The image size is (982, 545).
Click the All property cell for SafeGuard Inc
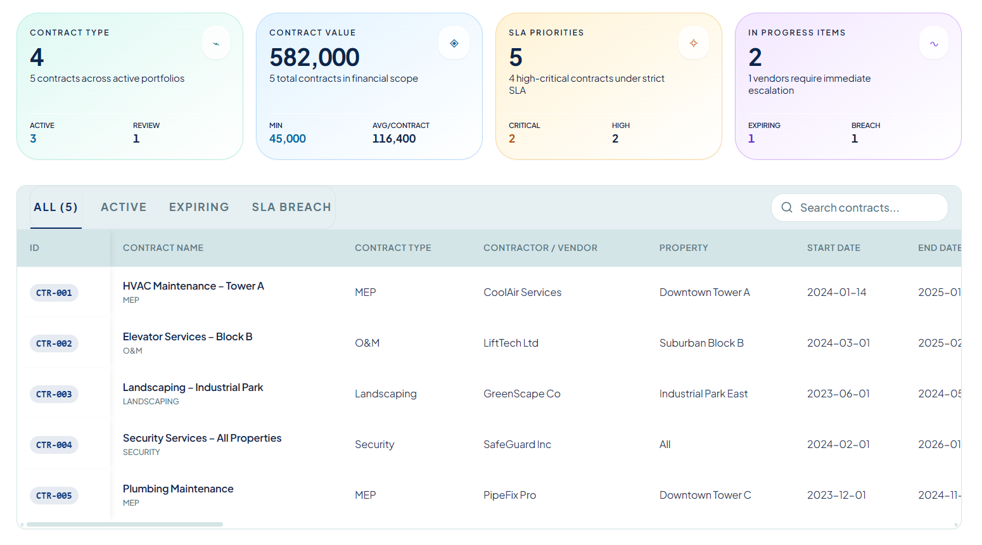pos(665,444)
